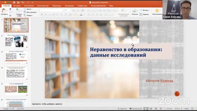Viewport: 197px width, 111px height.
Task: Open the Фигуры shapes menu
Action: [144, 10]
